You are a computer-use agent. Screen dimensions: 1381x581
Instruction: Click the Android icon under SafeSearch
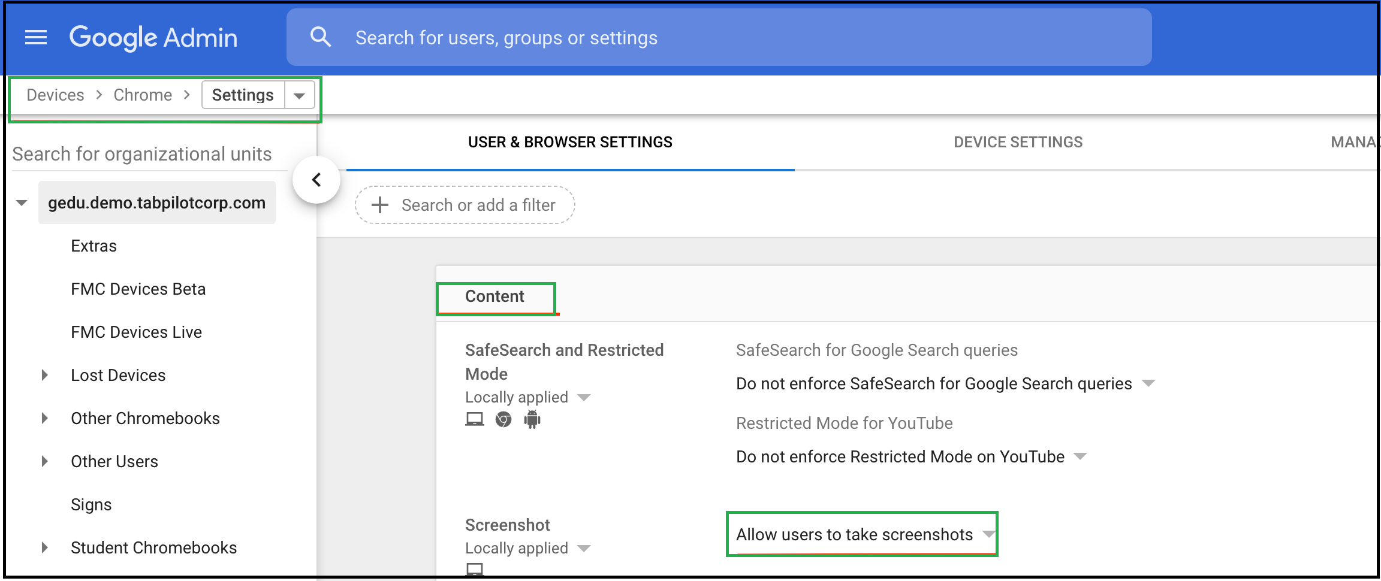pyautogui.click(x=532, y=419)
